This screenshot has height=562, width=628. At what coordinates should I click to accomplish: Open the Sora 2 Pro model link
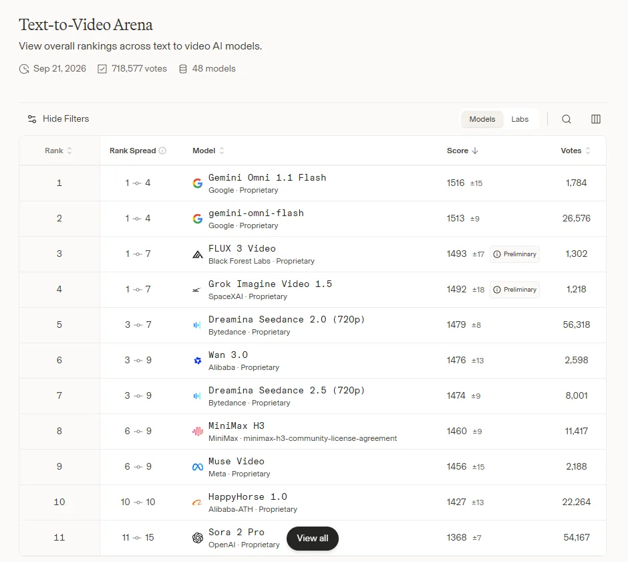[x=237, y=533]
